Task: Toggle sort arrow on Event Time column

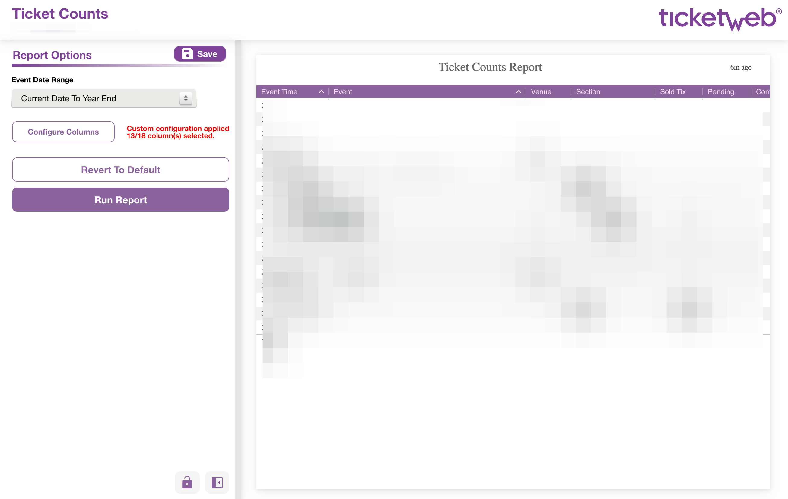Action: click(321, 92)
